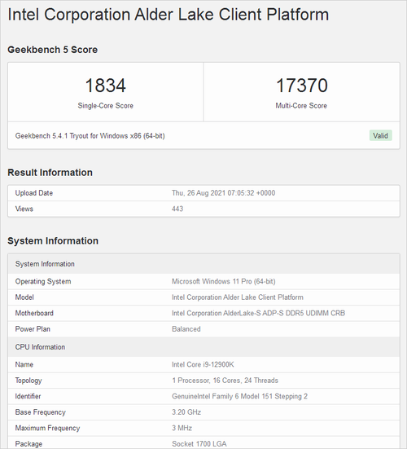
Task: Click the 'Microsoft Windows 11 Pro (64-bit)' value
Action: click(x=223, y=281)
